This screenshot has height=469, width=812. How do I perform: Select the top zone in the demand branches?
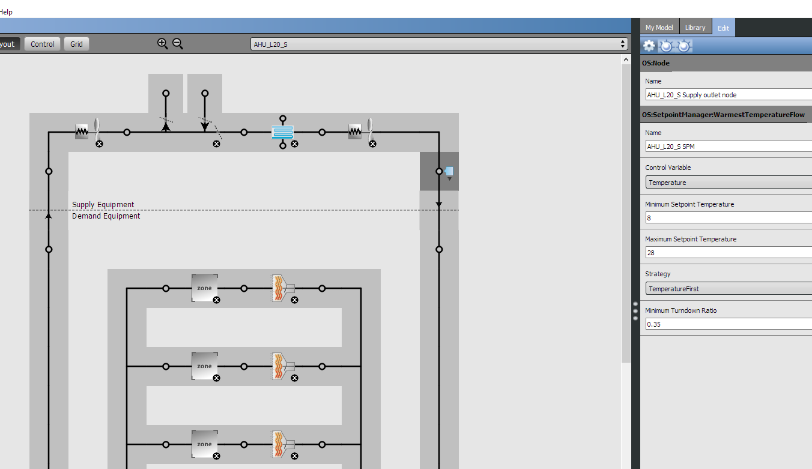pos(204,288)
